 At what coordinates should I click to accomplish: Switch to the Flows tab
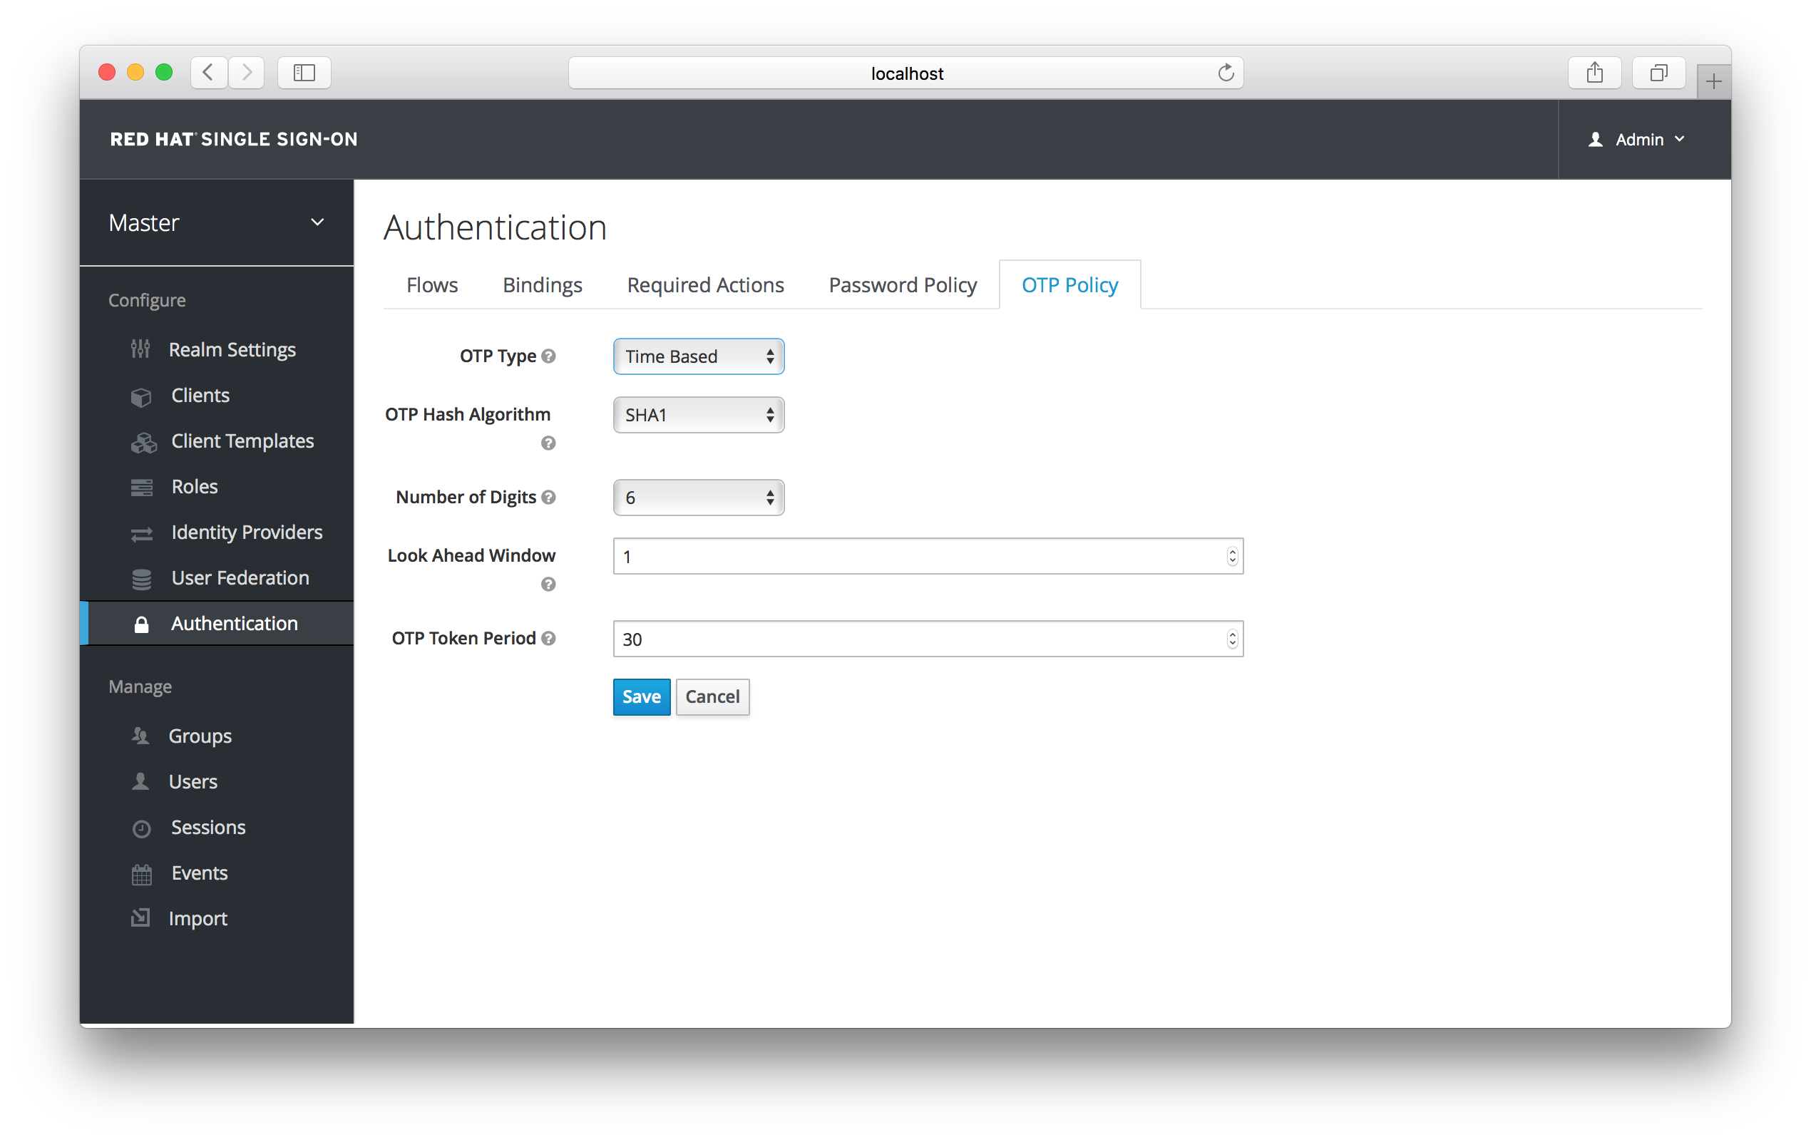[431, 284]
